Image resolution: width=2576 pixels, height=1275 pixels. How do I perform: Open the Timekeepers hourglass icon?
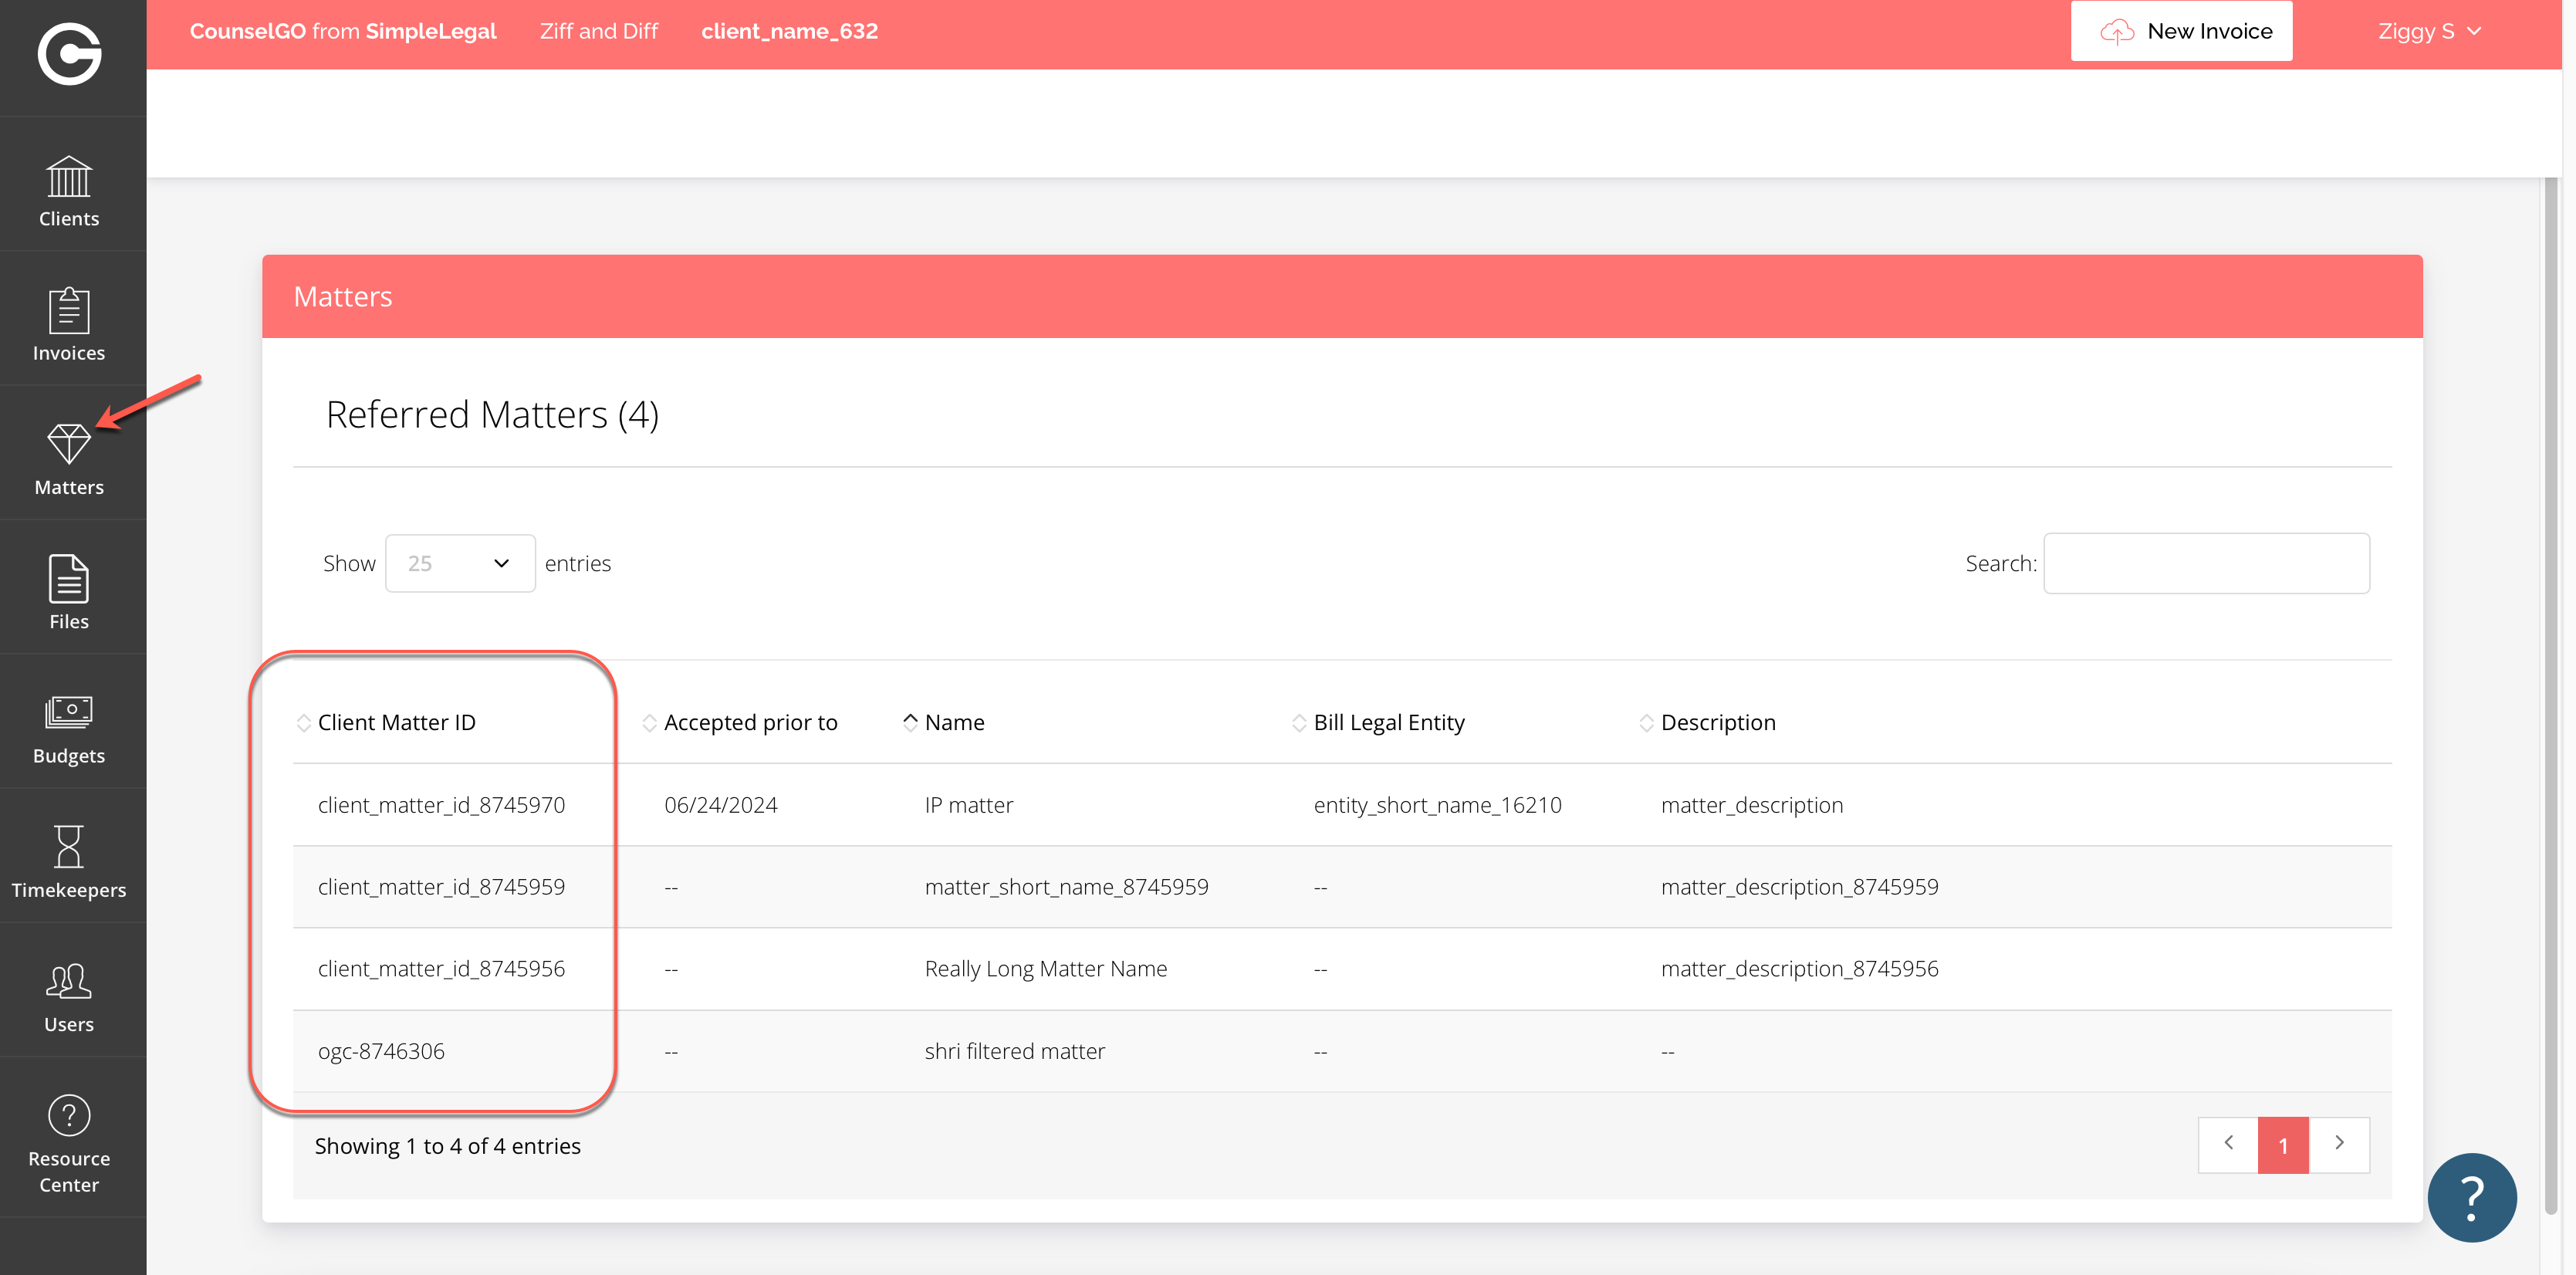pyautogui.click(x=69, y=847)
